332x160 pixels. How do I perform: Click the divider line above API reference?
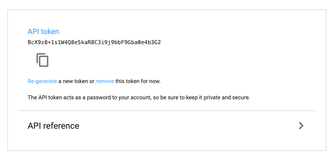pos(167,110)
